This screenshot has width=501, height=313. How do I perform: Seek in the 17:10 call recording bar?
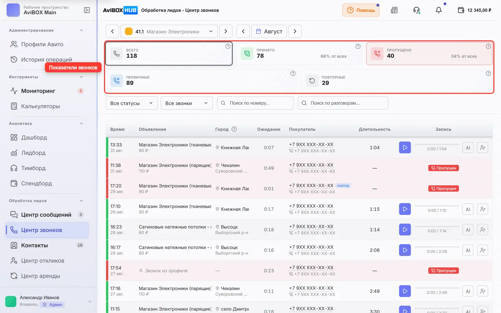click(x=437, y=206)
